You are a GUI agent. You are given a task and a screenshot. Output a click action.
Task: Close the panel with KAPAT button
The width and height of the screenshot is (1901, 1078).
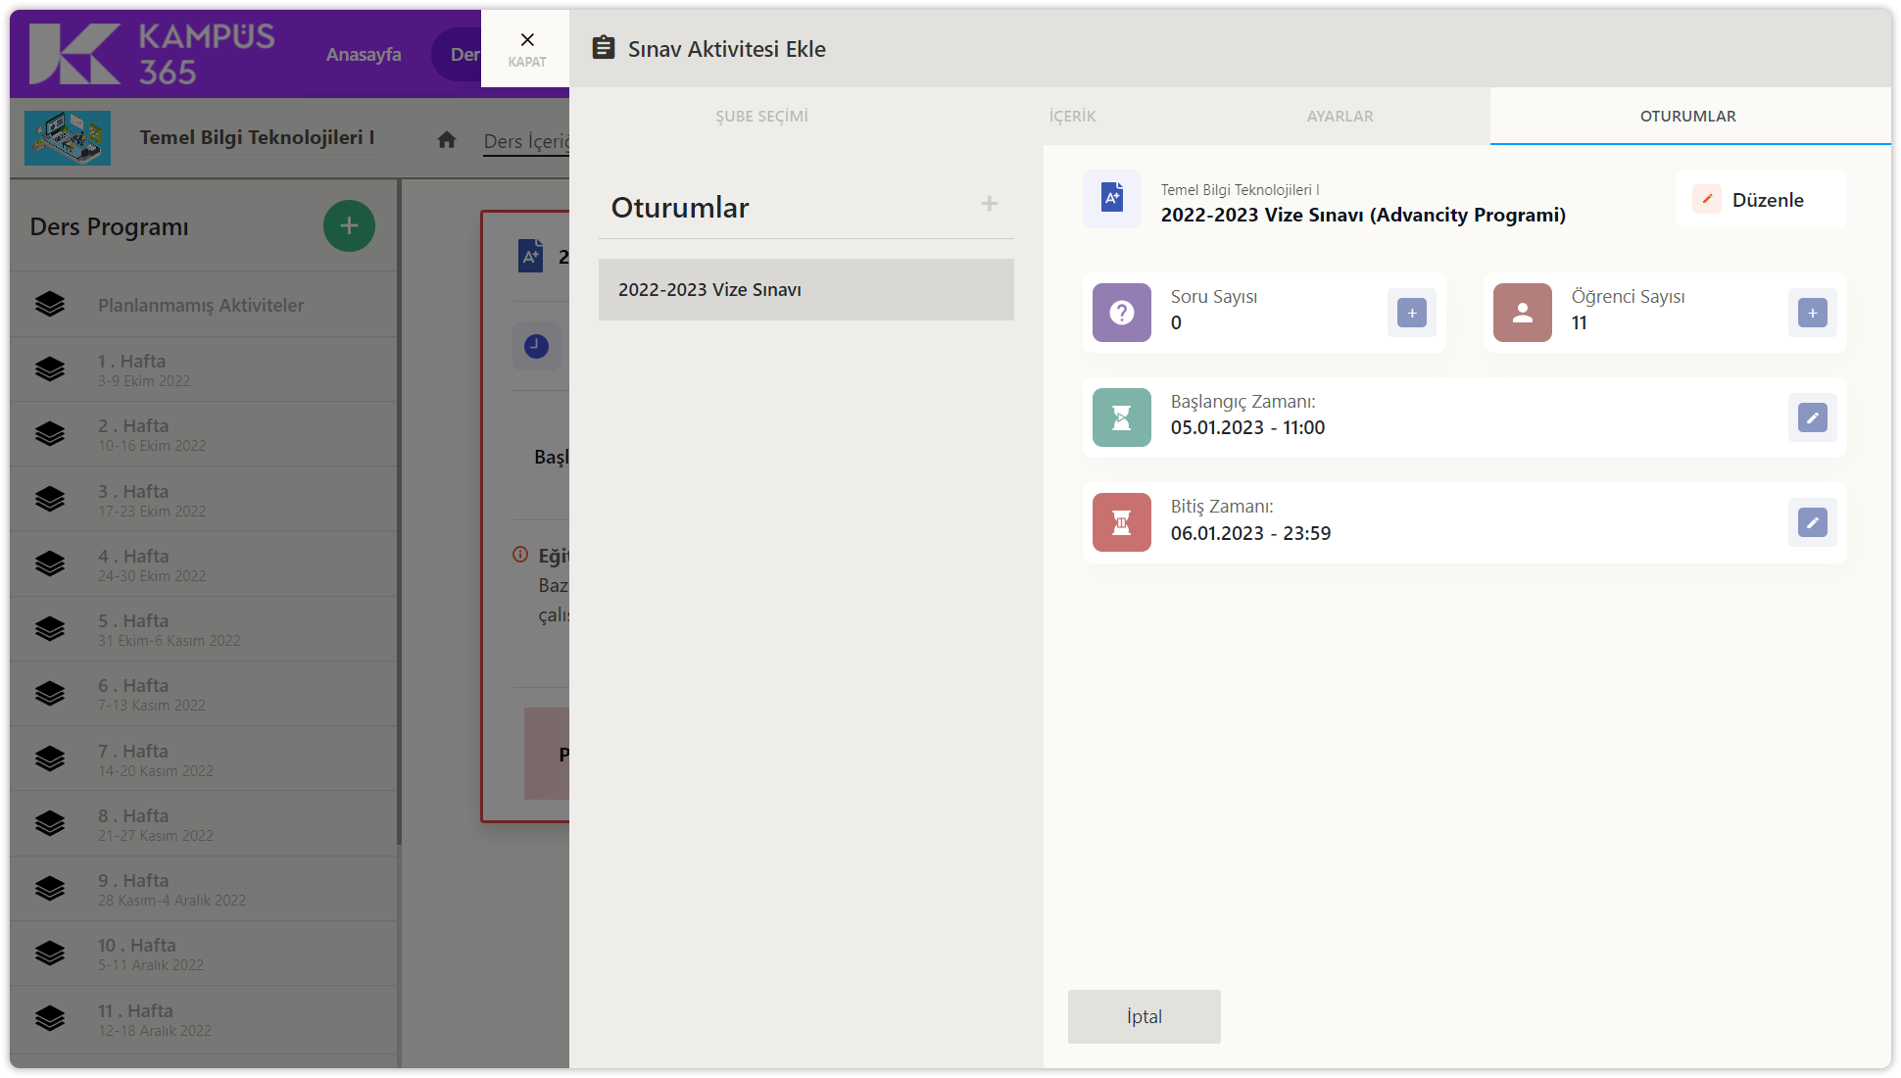(526, 48)
